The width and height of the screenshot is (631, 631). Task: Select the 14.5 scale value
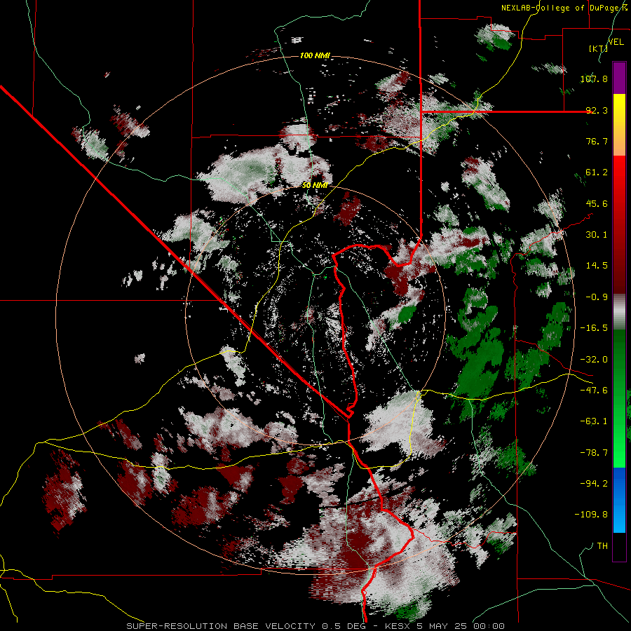coord(597,266)
